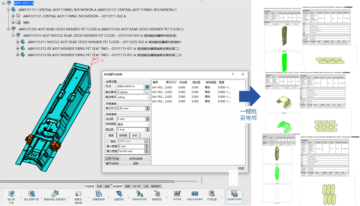Launch the 自动展开与排样 tool
360x206 pixels.
tap(234, 193)
